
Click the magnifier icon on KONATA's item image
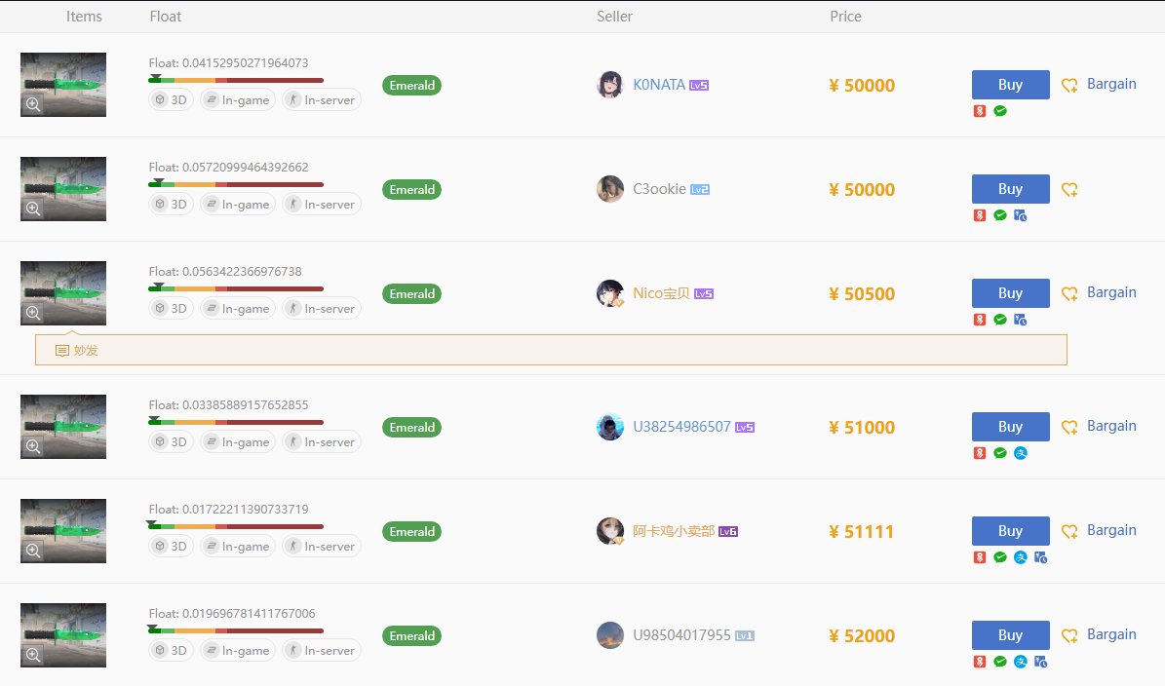coord(33,104)
